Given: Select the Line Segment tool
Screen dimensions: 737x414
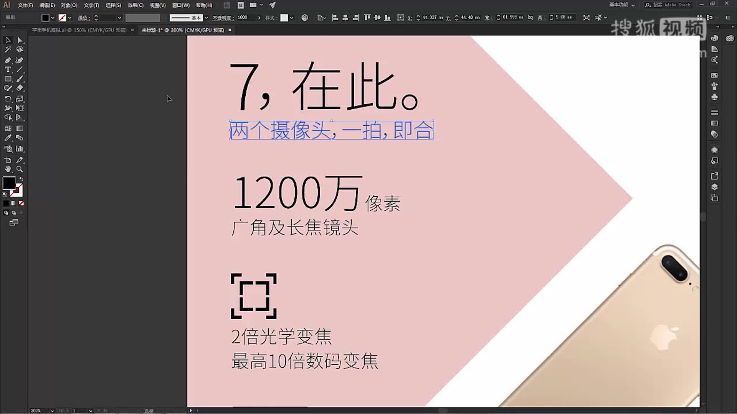Looking at the screenshot, I should (20, 69).
